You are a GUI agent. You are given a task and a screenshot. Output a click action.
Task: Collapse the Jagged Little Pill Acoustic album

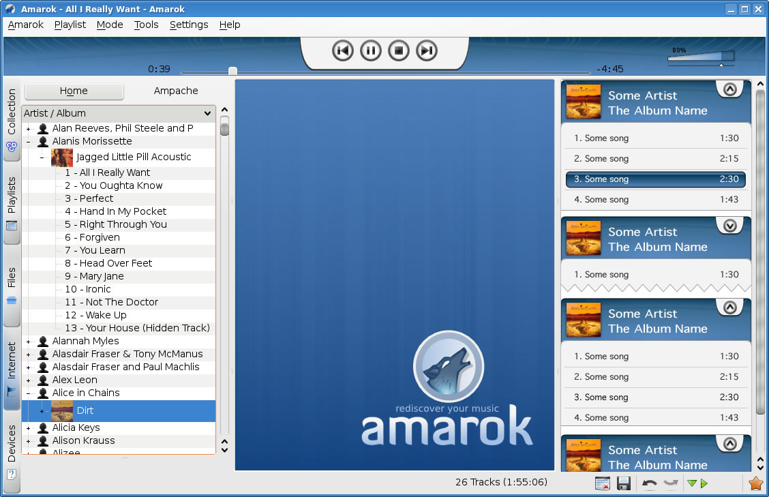click(x=41, y=157)
